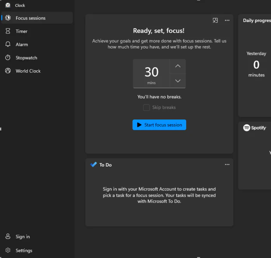
Task: Click the Alarm bell icon
Action: tap(8, 44)
